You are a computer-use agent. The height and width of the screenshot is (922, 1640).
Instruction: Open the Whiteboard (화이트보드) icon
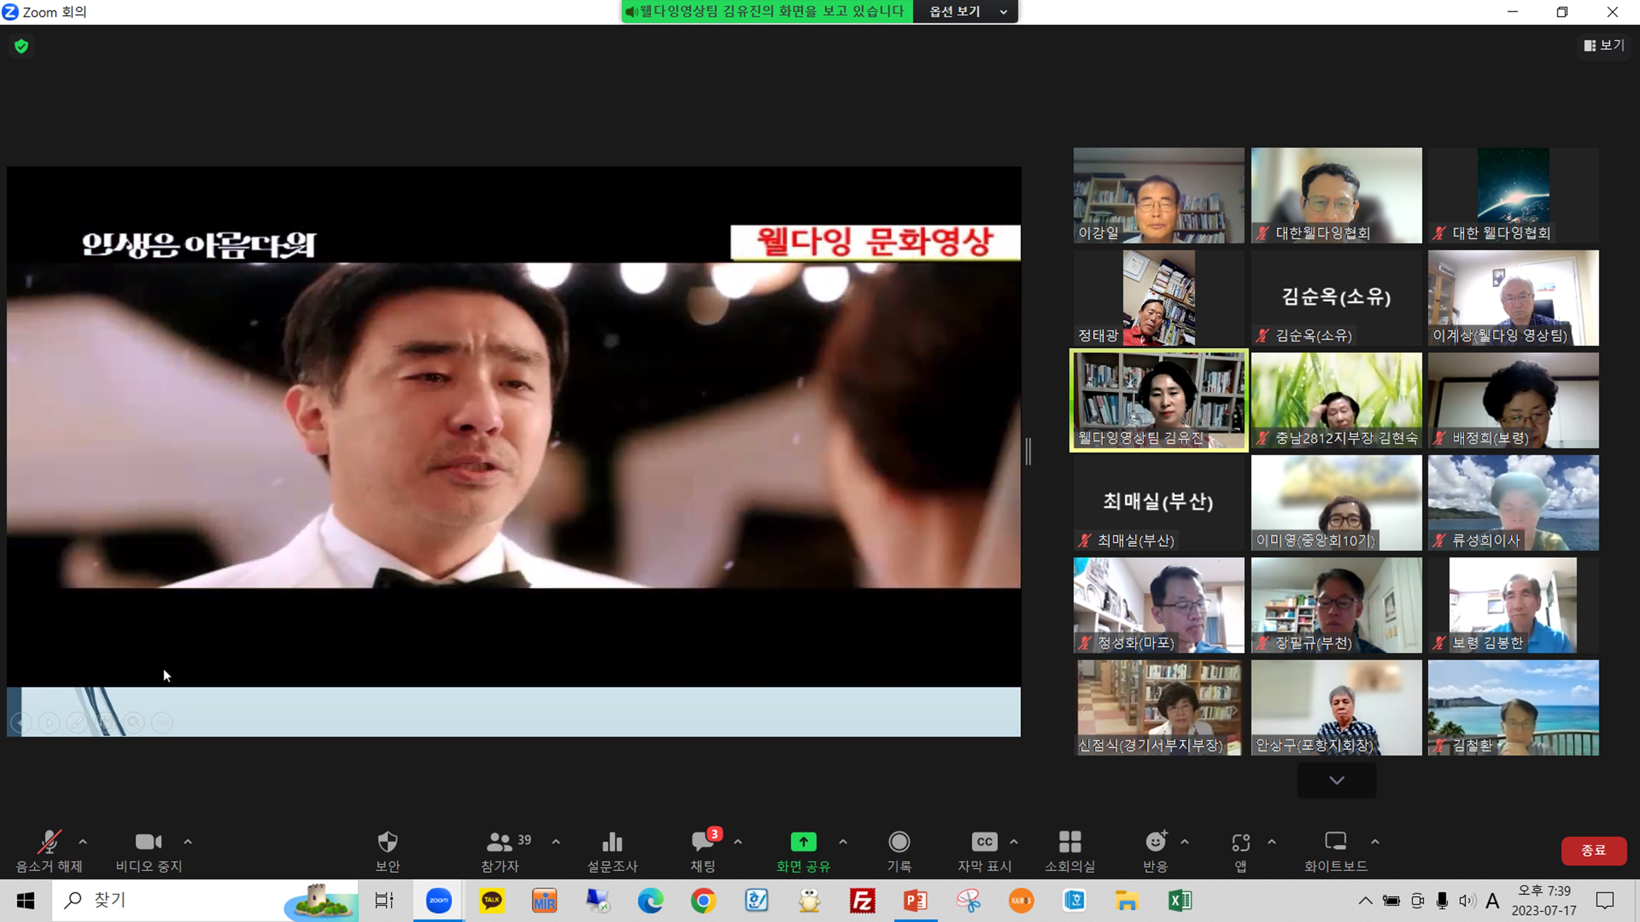pos(1335,842)
